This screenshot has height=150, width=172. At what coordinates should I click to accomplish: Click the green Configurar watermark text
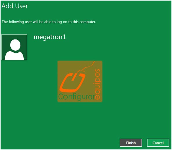[x=77, y=97]
